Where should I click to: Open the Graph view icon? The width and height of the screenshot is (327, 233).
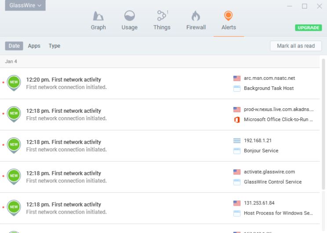click(98, 16)
